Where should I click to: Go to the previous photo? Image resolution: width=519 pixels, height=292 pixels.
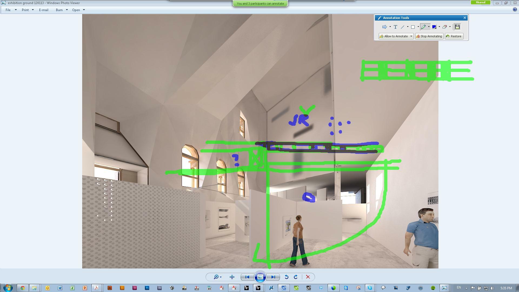pyautogui.click(x=247, y=277)
